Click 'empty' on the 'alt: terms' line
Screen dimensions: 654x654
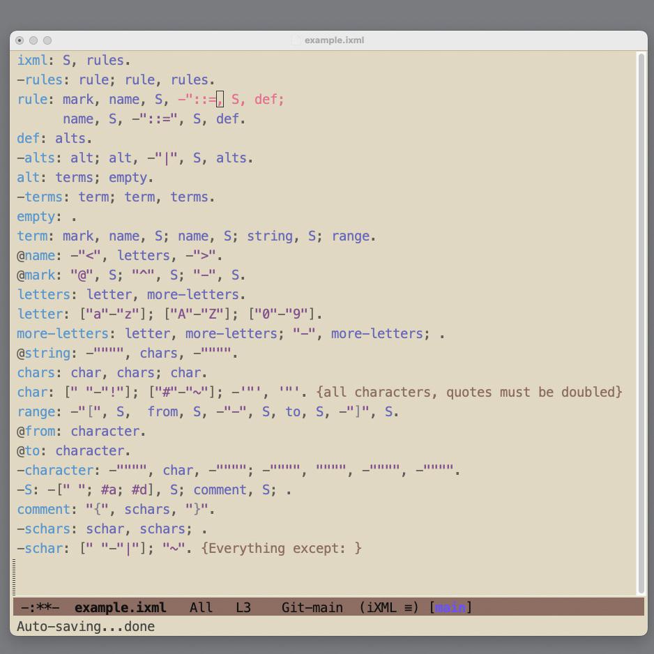pyautogui.click(x=128, y=177)
